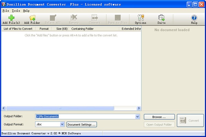Image resolution: width=206 pixels, height=137 pixels.
Task: Click the left scroll arrow of file list
Action: coord(4,108)
